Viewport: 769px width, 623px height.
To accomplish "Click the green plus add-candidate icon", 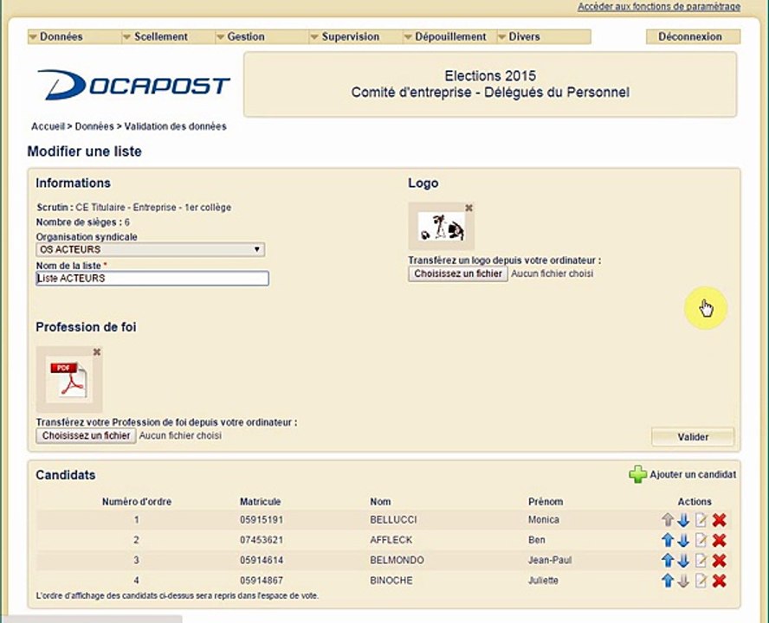I will tap(637, 474).
